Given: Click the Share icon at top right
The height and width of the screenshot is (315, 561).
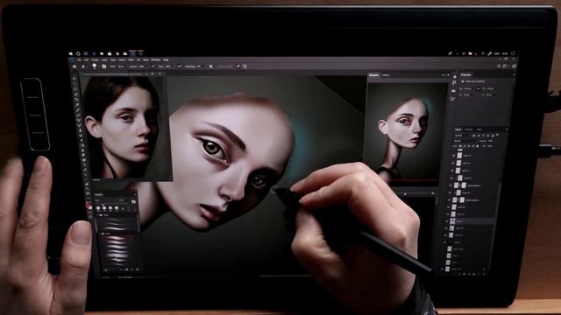Looking at the screenshot, I should pyautogui.click(x=515, y=66).
